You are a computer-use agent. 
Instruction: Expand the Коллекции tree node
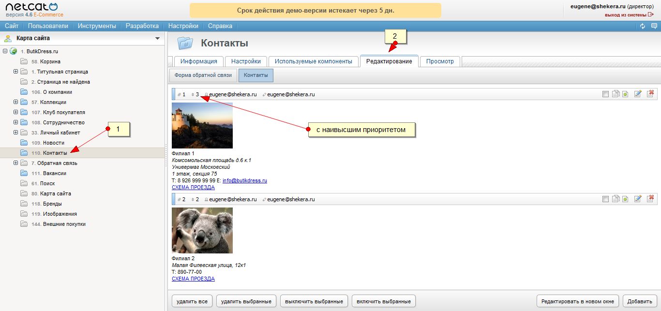(x=15, y=102)
